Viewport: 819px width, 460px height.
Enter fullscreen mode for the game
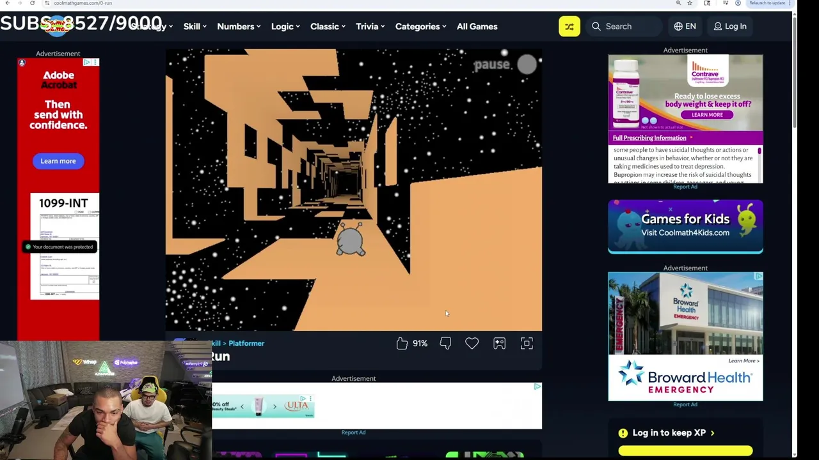tap(527, 344)
